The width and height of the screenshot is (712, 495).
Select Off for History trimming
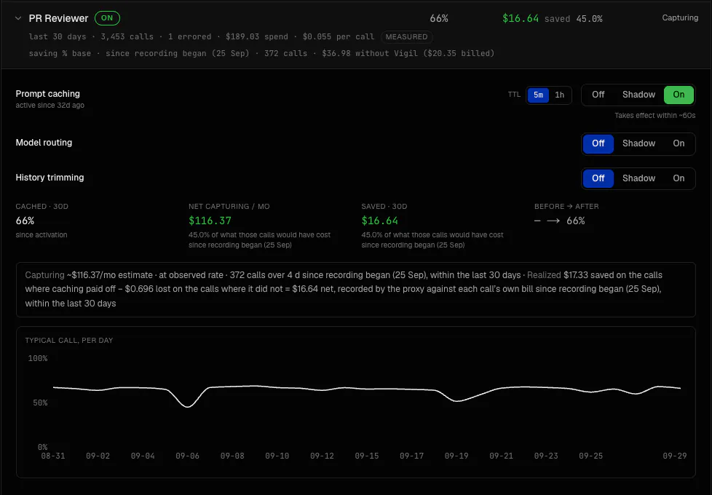[x=598, y=178]
